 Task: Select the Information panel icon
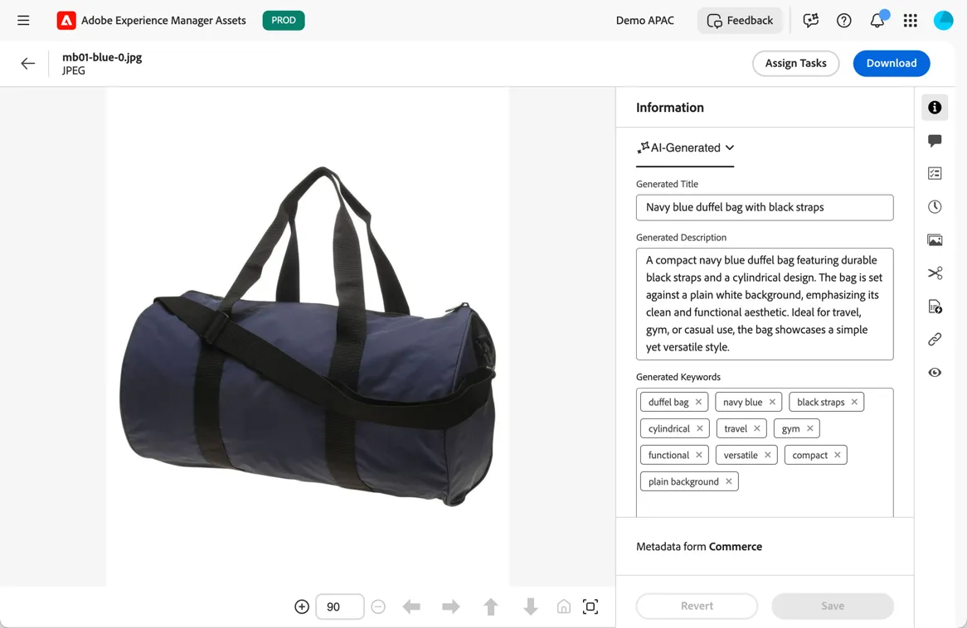935,107
